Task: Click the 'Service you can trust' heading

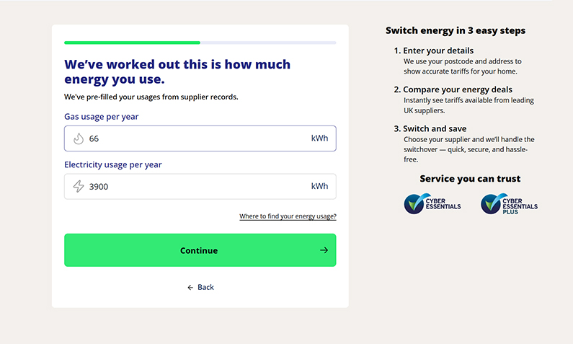Action: [x=470, y=179]
